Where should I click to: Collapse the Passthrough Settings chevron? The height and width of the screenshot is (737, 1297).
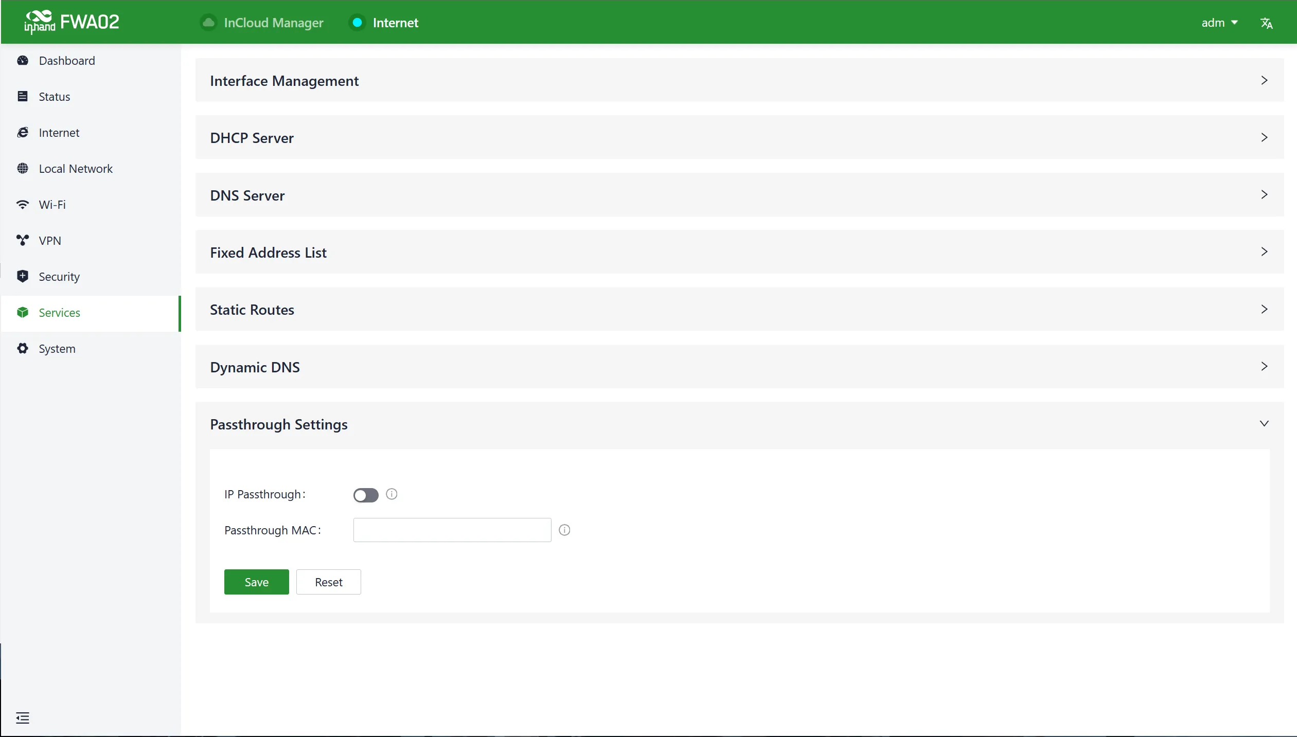point(1264,424)
